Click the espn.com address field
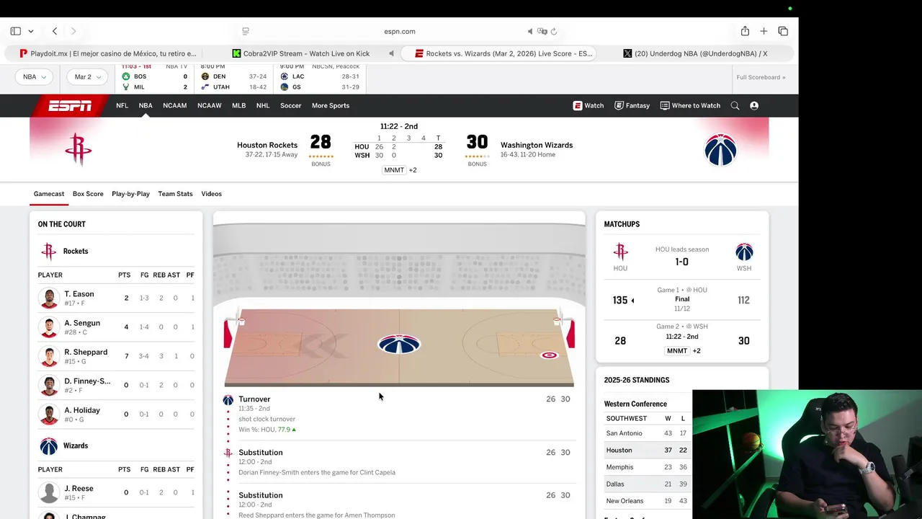Viewport: 922px width, 519px height. (400, 31)
